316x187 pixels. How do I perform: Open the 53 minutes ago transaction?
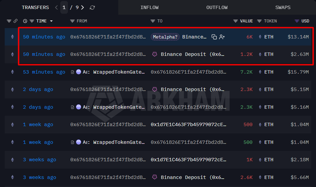[x=44, y=72]
